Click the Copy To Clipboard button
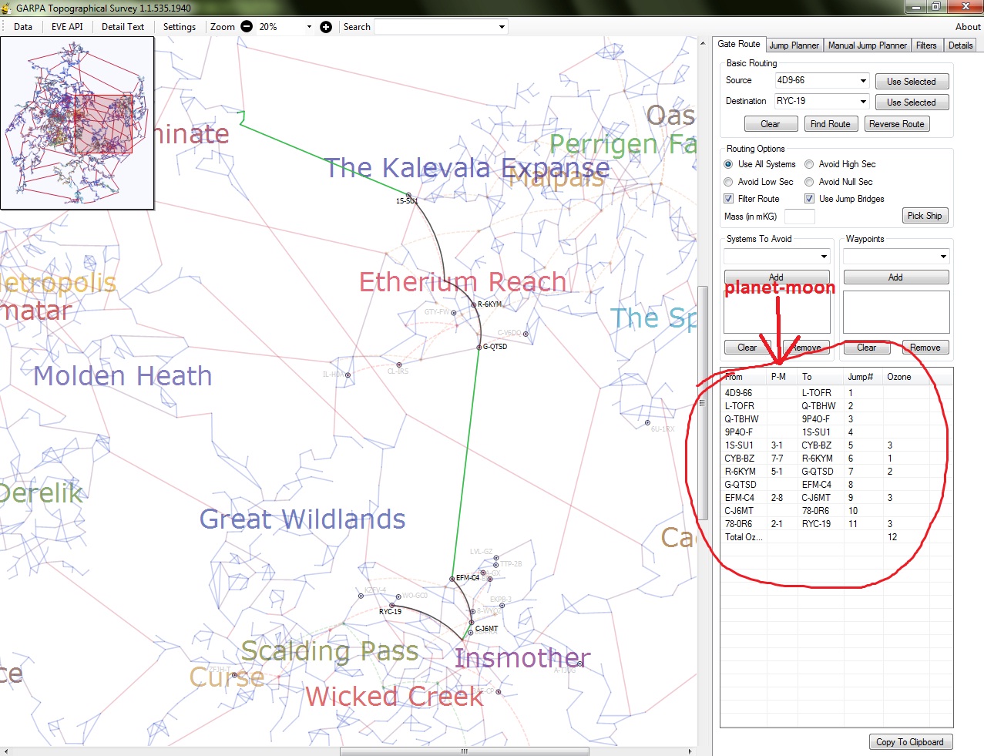 [x=909, y=742]
